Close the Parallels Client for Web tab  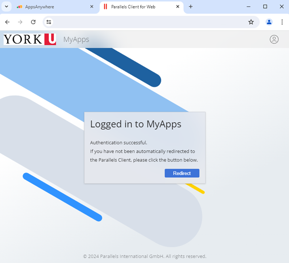pos(178,6)
